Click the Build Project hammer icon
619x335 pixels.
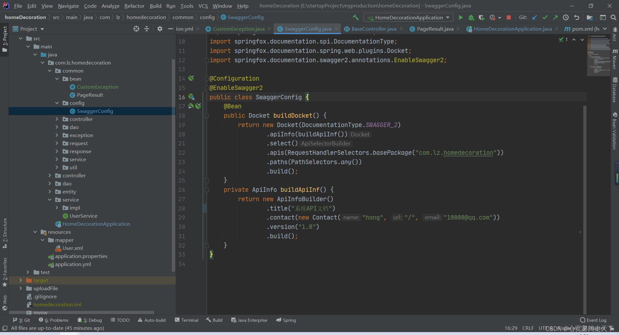356,17
